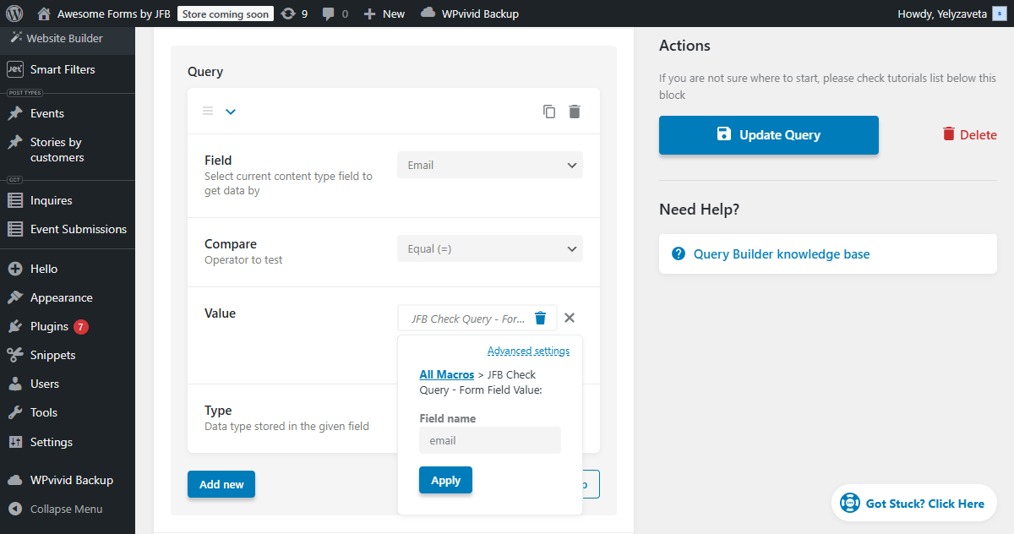The image size is (1014, 534).
Task: Click the Collapse Menu arrow icon
Action: [15, 509]
